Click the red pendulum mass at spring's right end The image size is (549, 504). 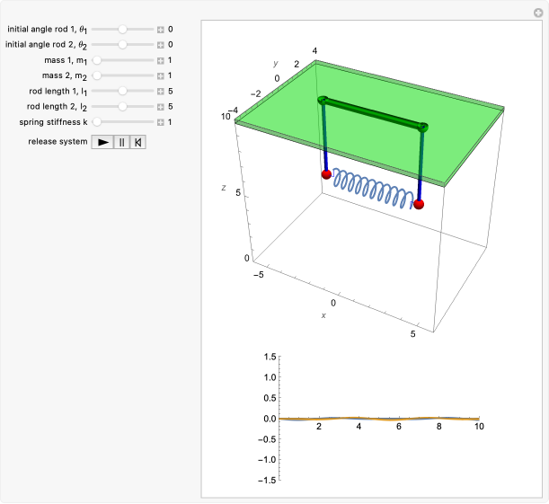point(419,204)
